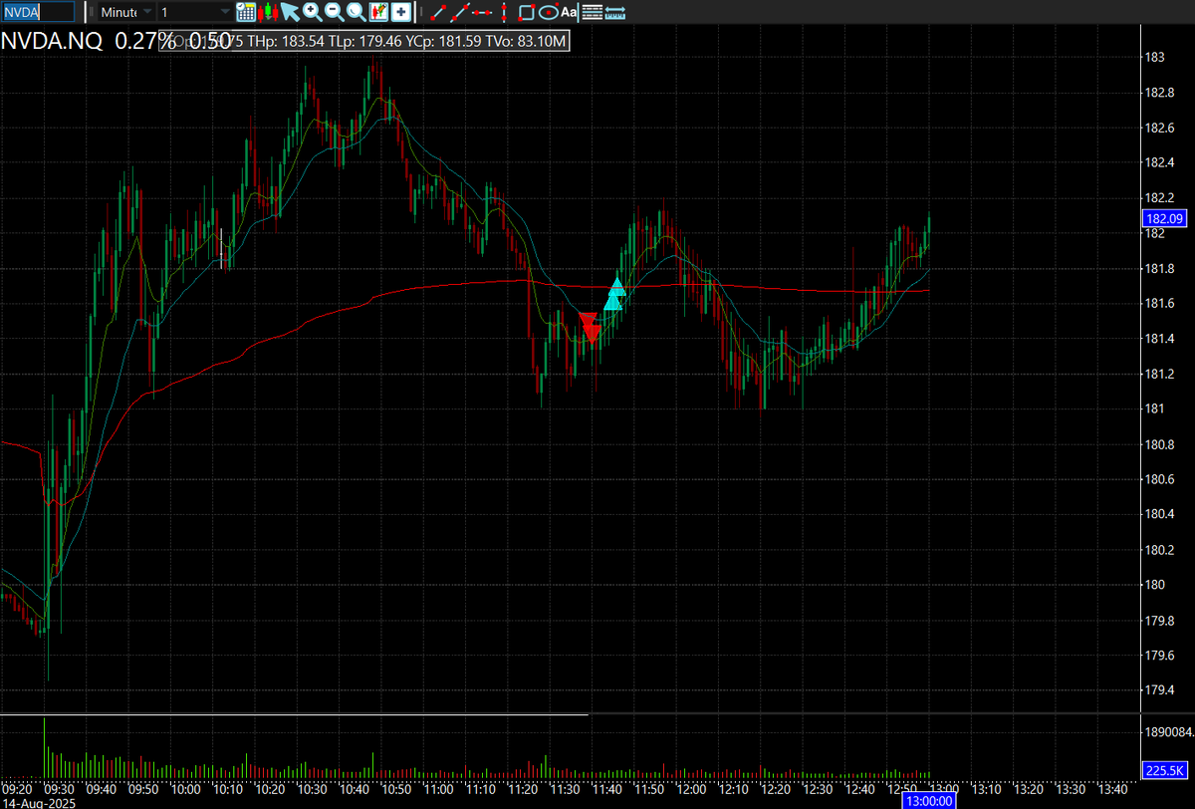Click the candlestick chart type icon
The width and height of the screenshot is (1195, 809).
tap(268, 12)
